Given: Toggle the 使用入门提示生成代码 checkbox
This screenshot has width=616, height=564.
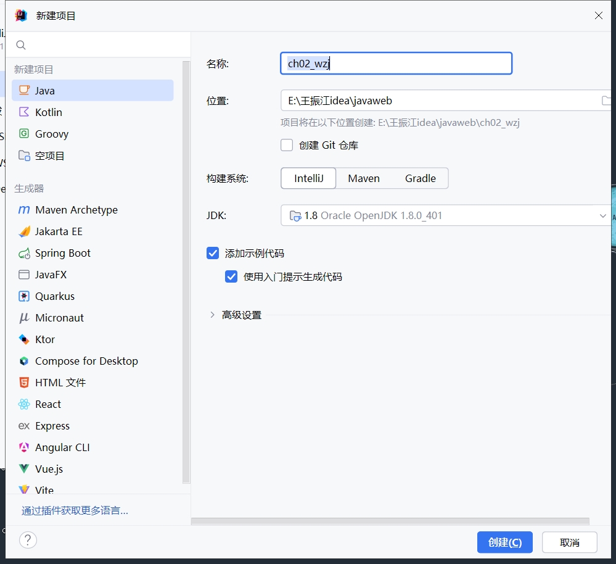Looking at the screenshot, I should point(231,277).
